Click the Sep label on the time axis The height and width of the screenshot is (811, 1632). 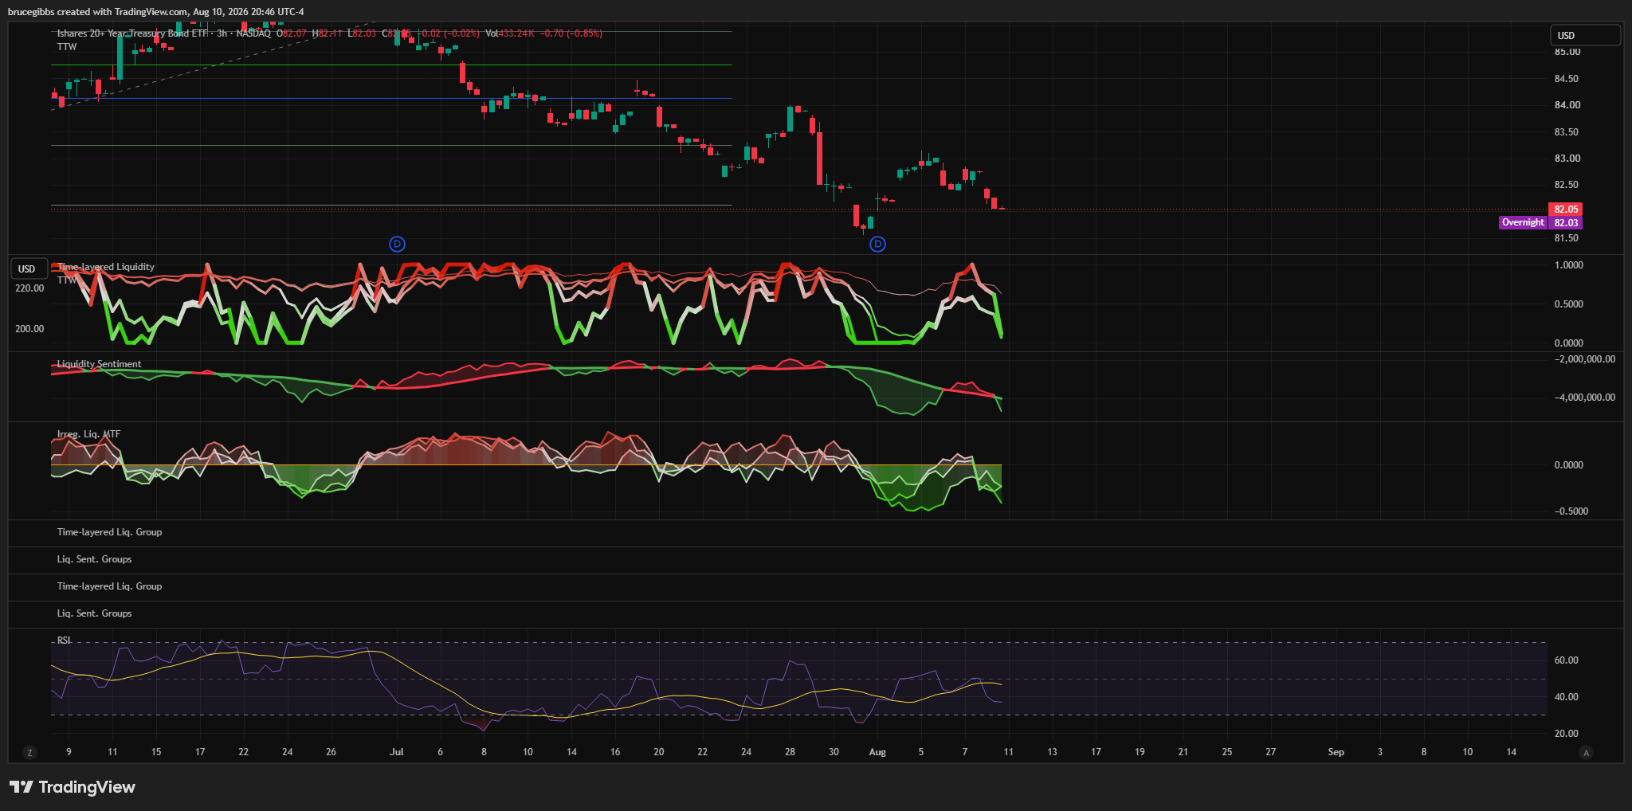(1336, 752)
